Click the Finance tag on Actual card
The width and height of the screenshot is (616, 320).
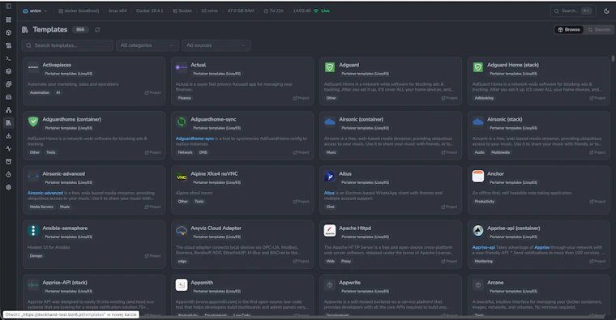coord(184,98)
